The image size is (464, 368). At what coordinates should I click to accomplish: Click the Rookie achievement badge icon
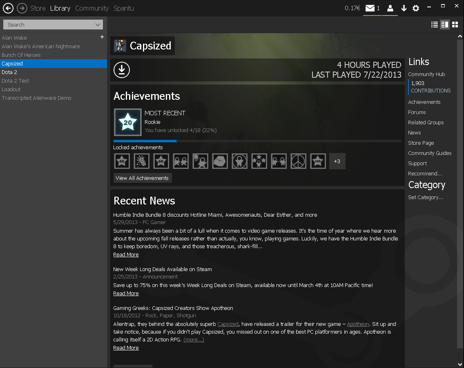point(128,122)
